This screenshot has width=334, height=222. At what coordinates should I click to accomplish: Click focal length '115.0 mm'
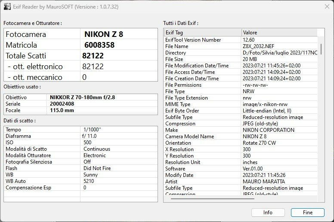[62, 110]
